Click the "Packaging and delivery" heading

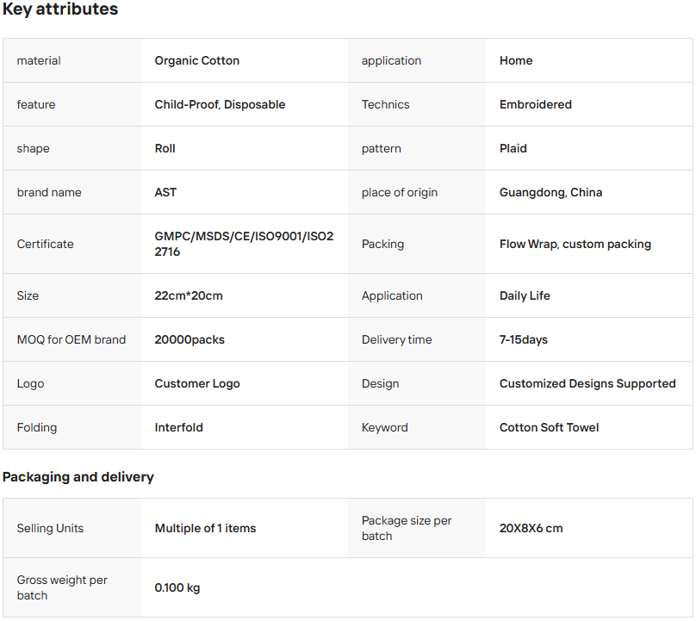78,476
